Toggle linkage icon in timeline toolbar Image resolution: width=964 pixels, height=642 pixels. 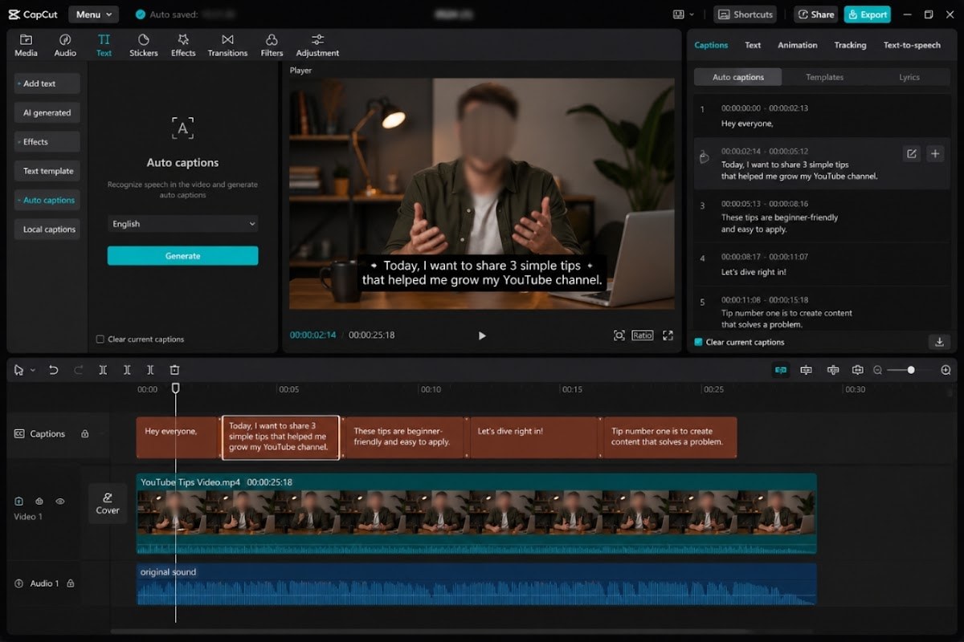point(832,370)
